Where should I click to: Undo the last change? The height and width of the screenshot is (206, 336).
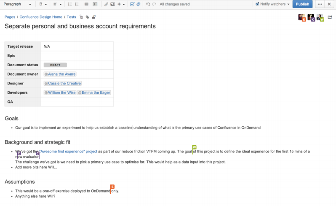[x=148, y=4]
